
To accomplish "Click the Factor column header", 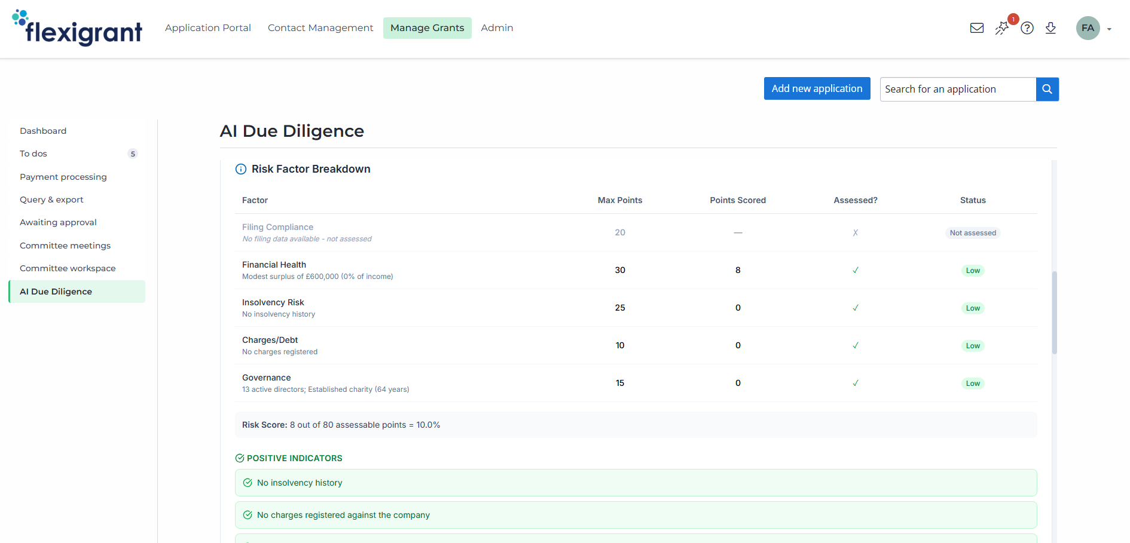I will [255, 200].
